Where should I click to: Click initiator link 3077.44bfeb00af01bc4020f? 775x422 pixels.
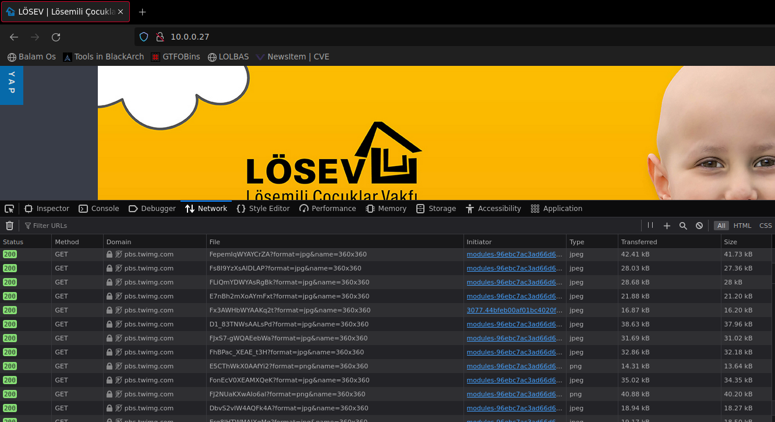[x=515, y=310]
